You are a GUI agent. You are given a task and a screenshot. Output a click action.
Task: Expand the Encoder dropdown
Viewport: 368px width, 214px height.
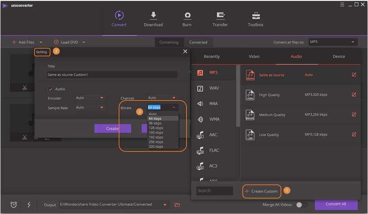pyautogui.click(x=90, y=98)
